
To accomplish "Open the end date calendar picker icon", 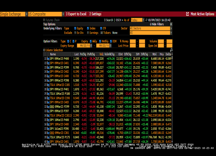I will tap(110, 46).
